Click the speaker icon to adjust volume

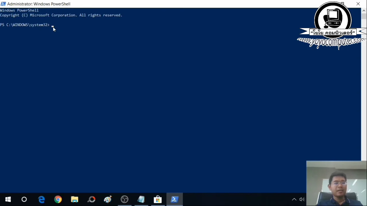point(302,199)
